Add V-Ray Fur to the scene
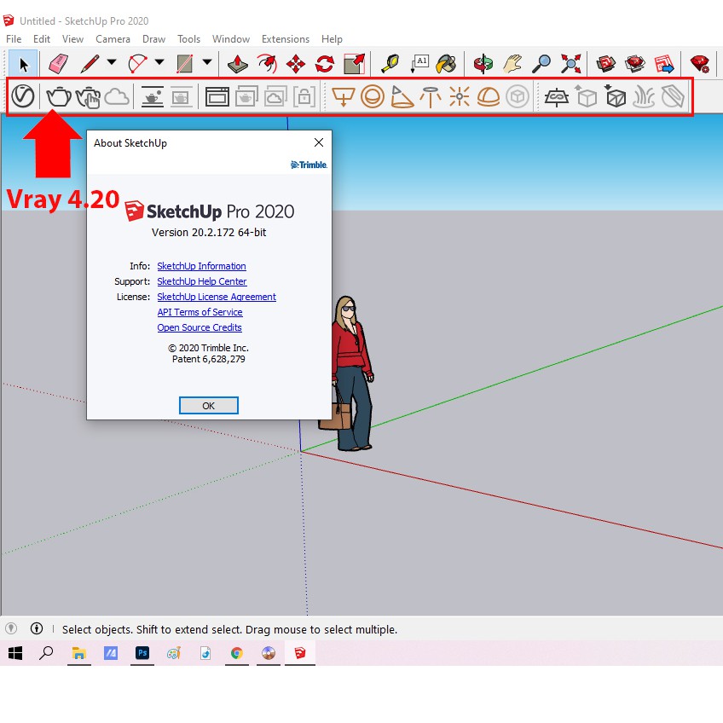 pos(645,96)
